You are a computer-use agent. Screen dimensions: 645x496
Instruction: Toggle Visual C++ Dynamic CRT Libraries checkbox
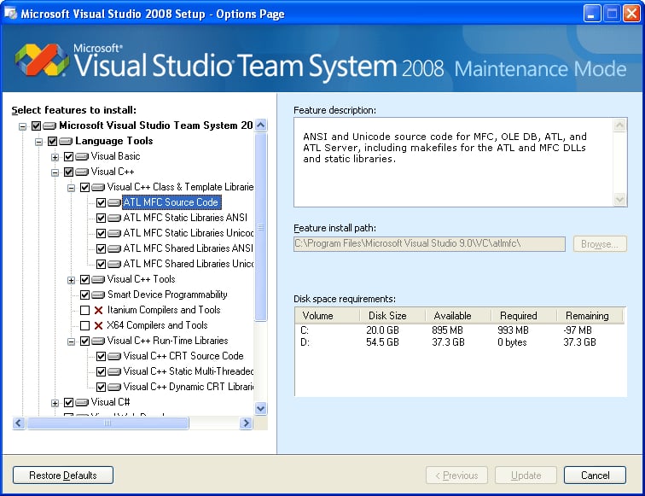pos(102,387)
